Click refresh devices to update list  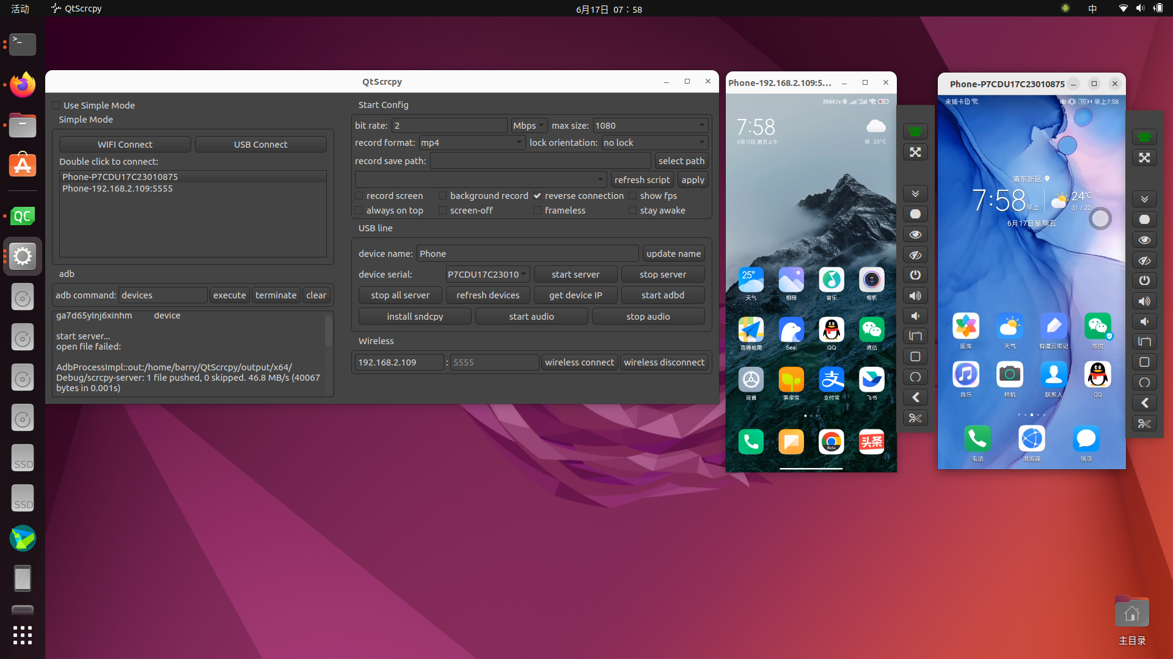click(x=488, y=295)
